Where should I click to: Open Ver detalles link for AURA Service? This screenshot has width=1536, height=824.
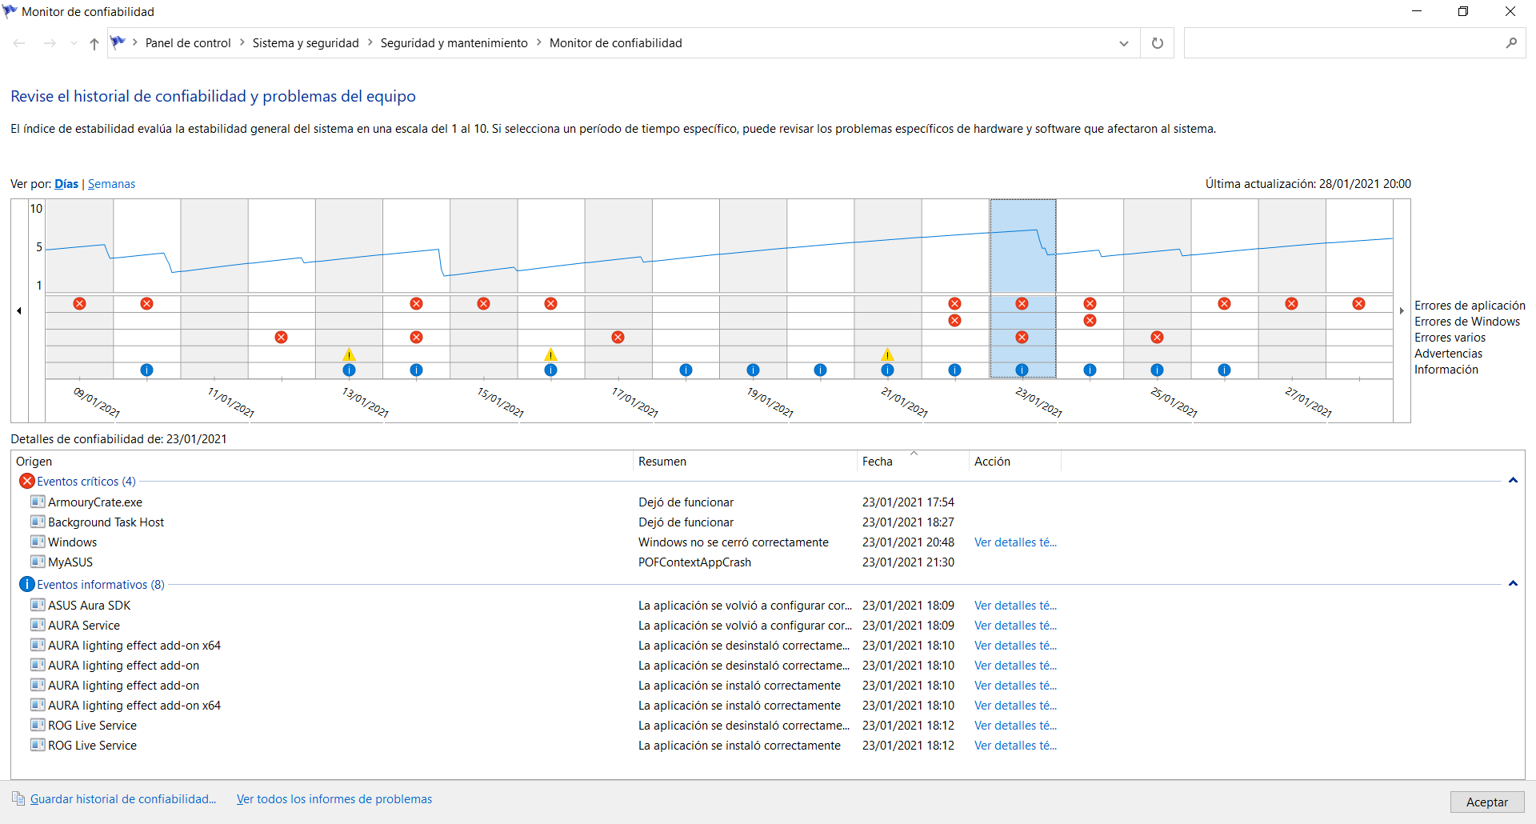(x=1015, y=626)
